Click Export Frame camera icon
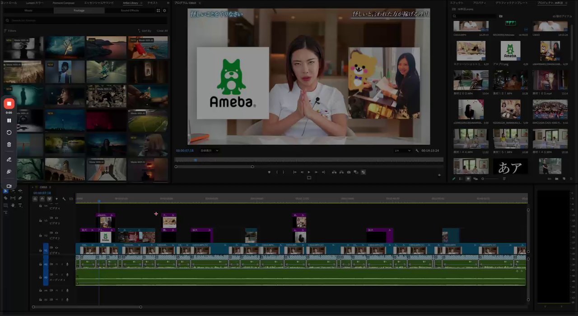 (349, 172)
